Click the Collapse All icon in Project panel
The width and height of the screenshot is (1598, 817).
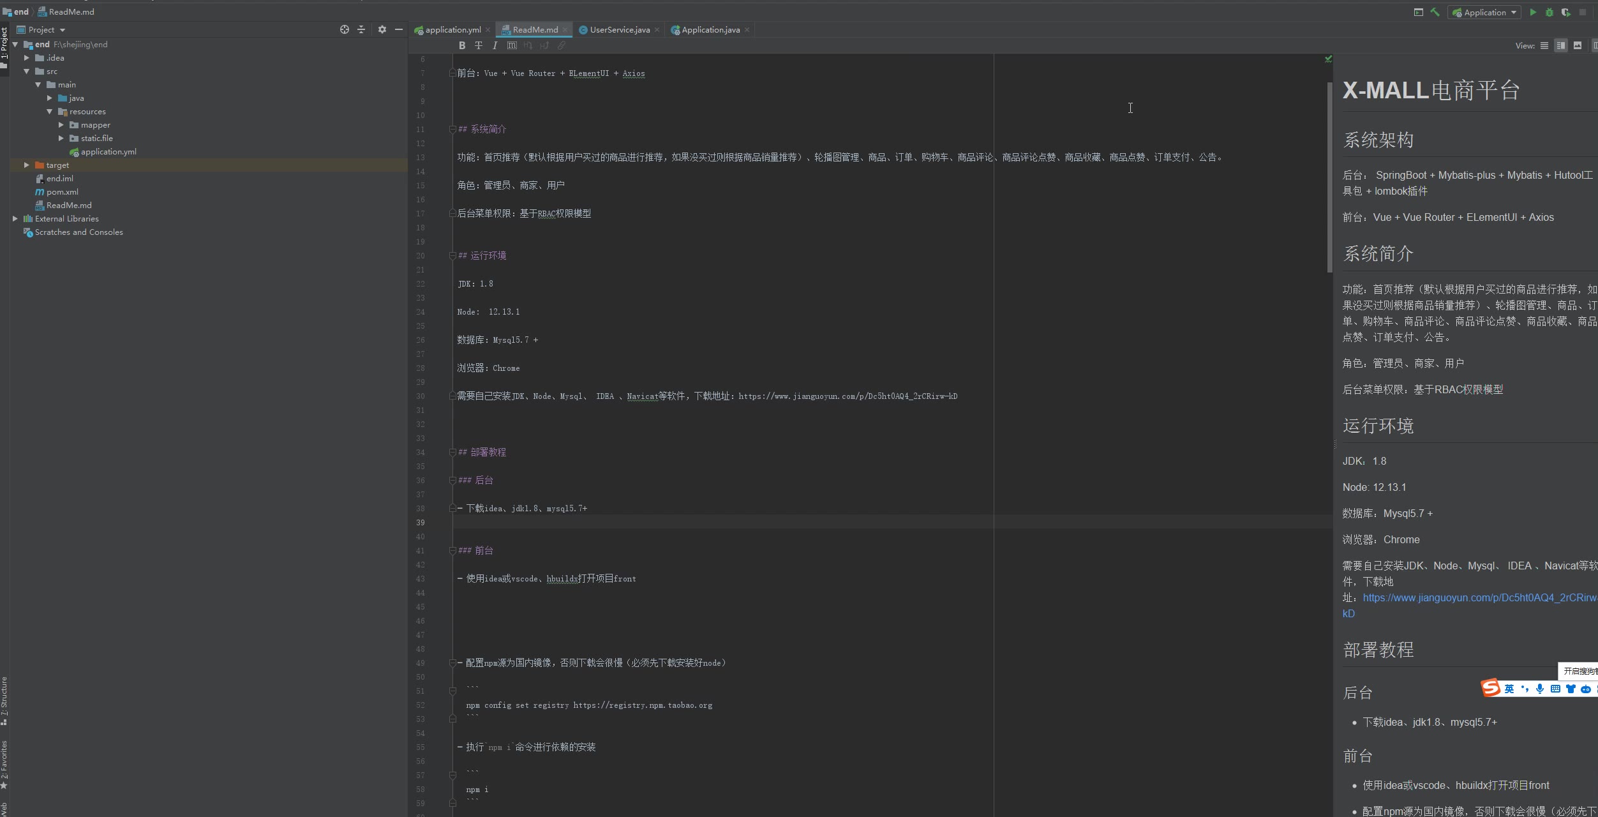click(x=361, y=29)
